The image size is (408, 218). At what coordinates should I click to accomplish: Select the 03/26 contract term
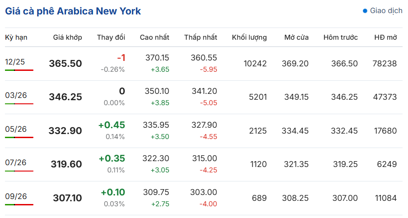(x=16, y=95)
